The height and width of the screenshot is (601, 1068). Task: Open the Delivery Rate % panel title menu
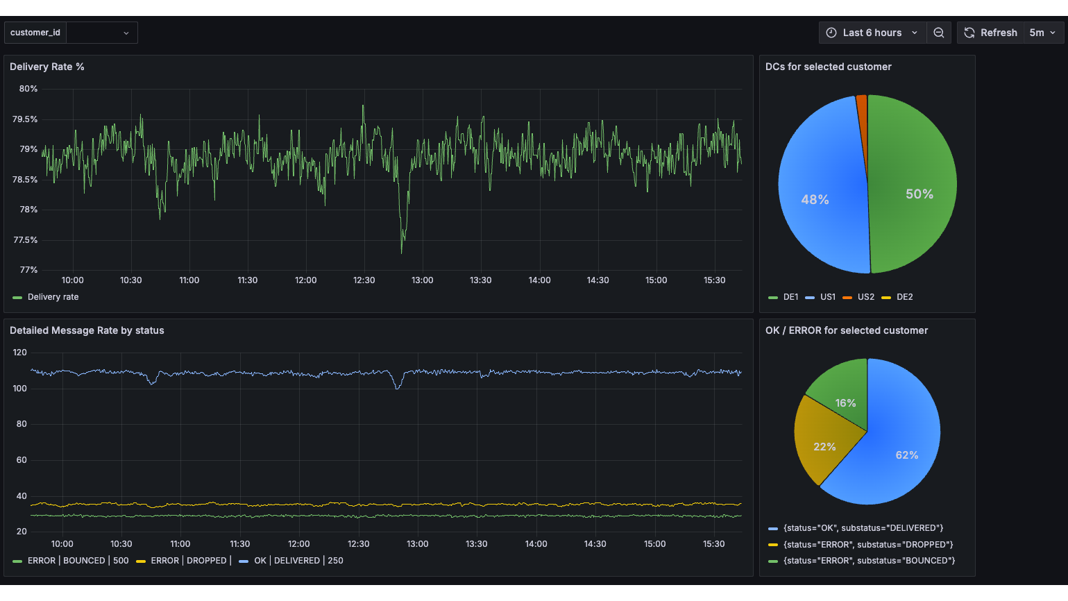point(47,67)
